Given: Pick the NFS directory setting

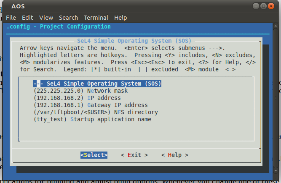Looking at the screenshot, I should click(x=96, y=112).
